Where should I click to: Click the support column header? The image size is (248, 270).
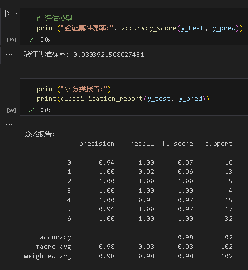pyautogui.click(x=218, y=144)
